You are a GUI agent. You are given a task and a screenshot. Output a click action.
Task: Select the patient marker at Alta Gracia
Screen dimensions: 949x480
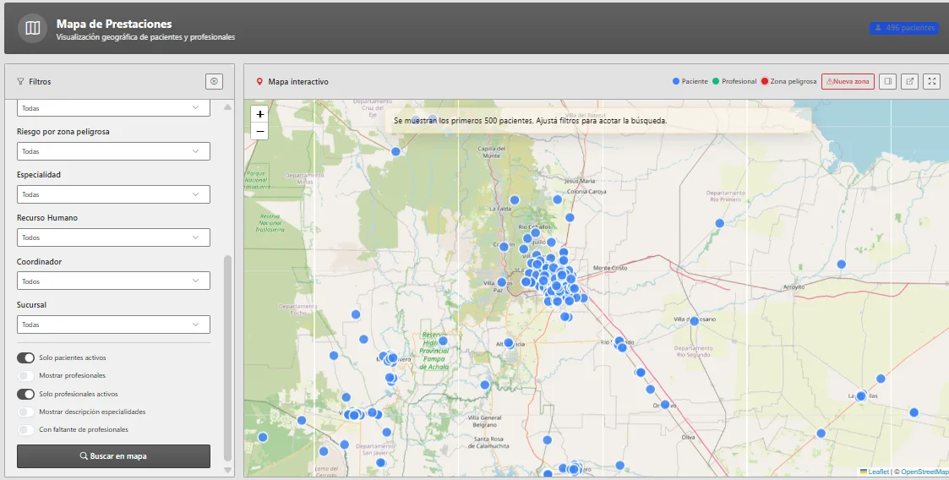[509, 343]
